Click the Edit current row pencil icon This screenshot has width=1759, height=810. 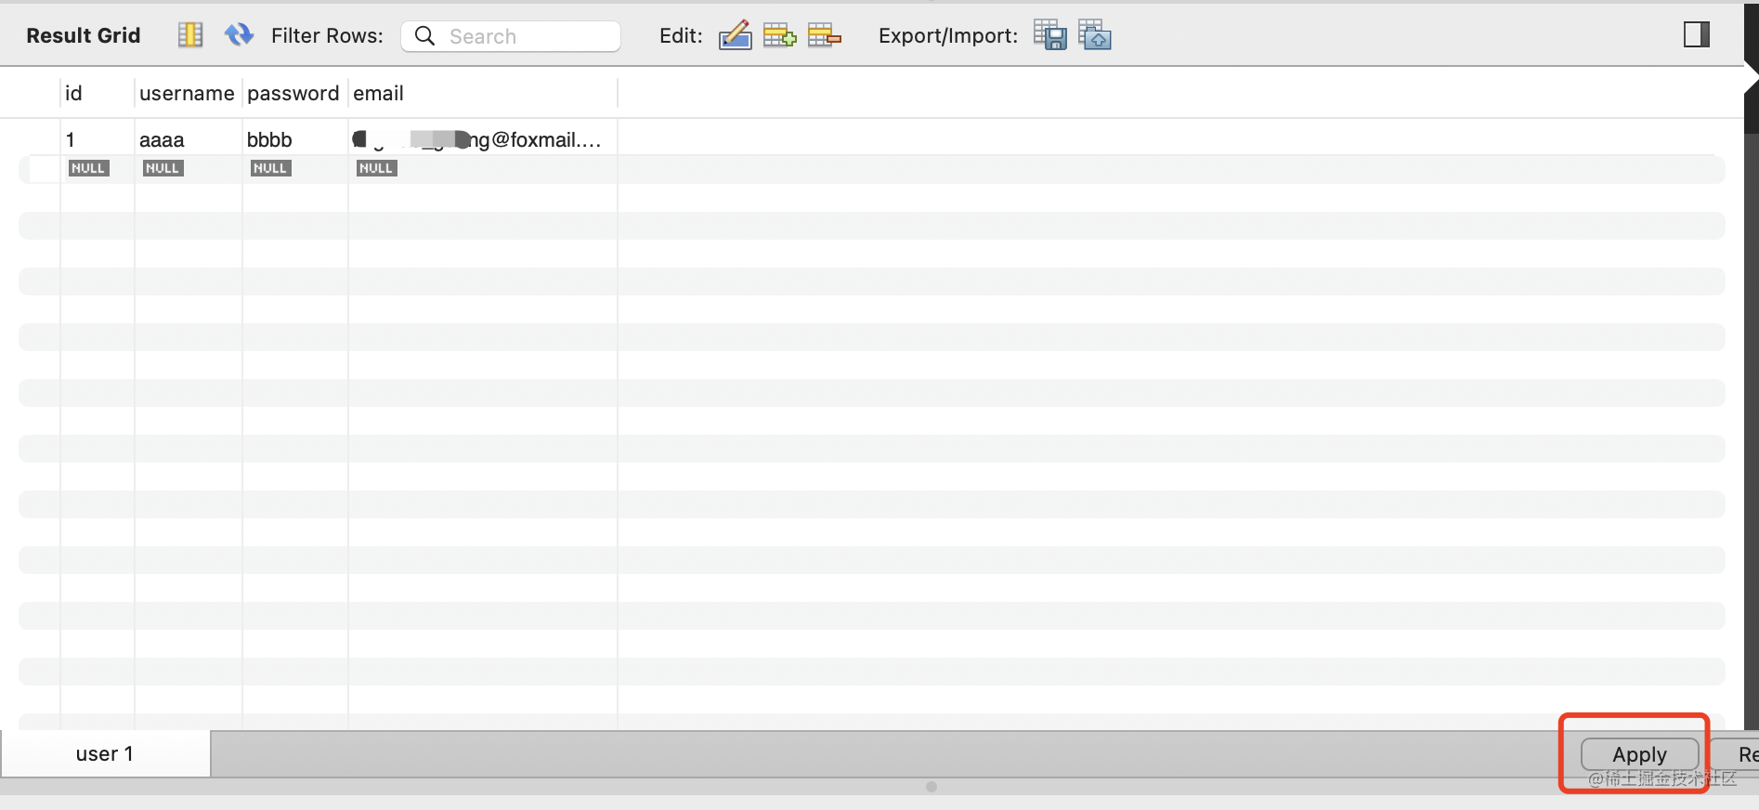click(735, 35)
